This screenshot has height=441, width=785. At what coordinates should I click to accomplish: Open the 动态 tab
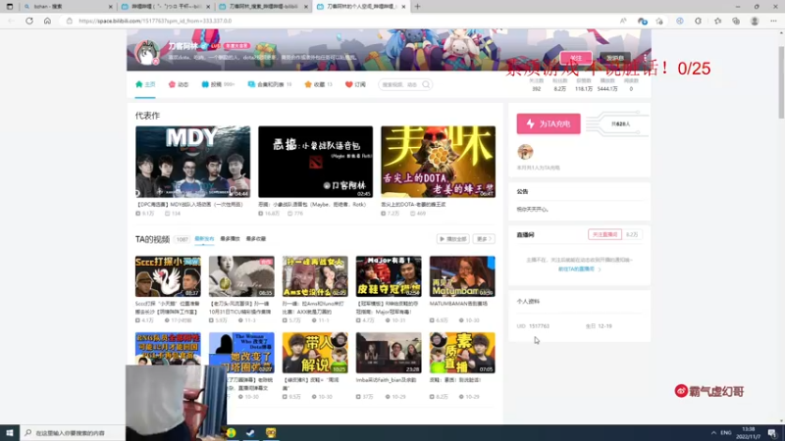179,84
